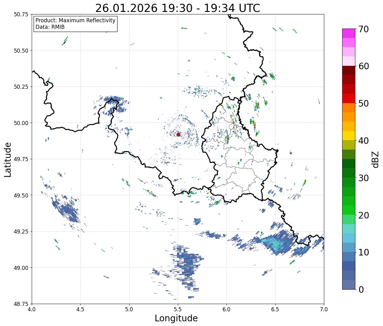Screen dimensions: 383x326
Task: Click the latitude tick label 49.25
Action: pos(21,232)
